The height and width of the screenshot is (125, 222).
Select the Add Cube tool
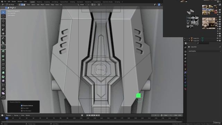(x=3, y=47)
